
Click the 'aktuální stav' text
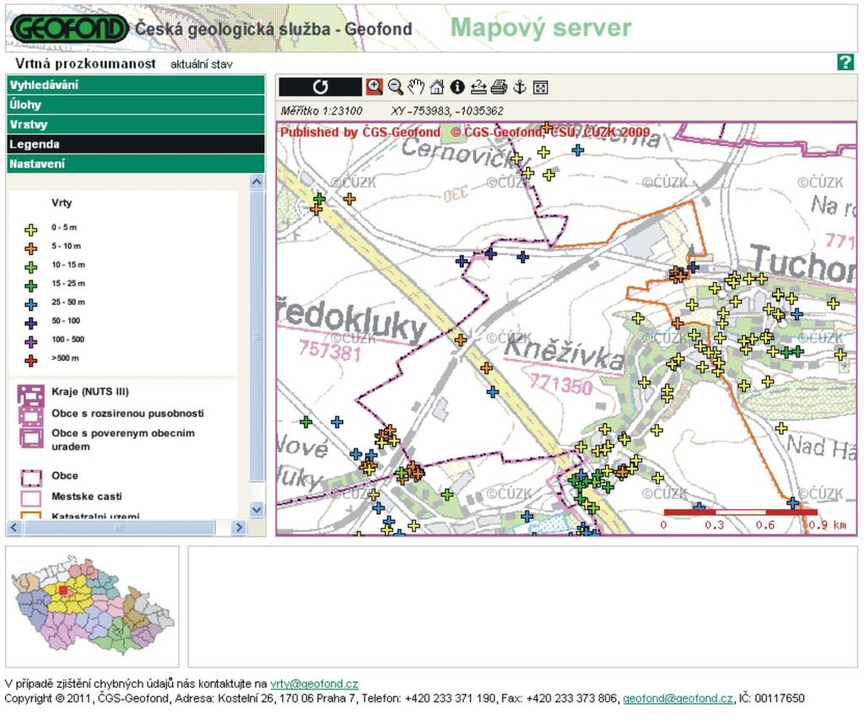click(x=201, y=64)
